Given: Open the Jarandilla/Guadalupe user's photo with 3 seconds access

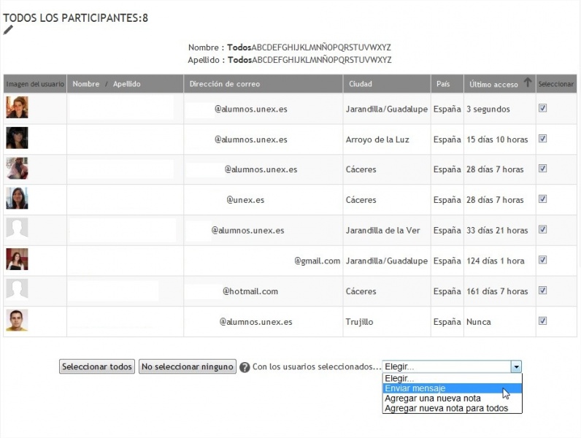Looking at the screenshot, I should tap(17, 107).
